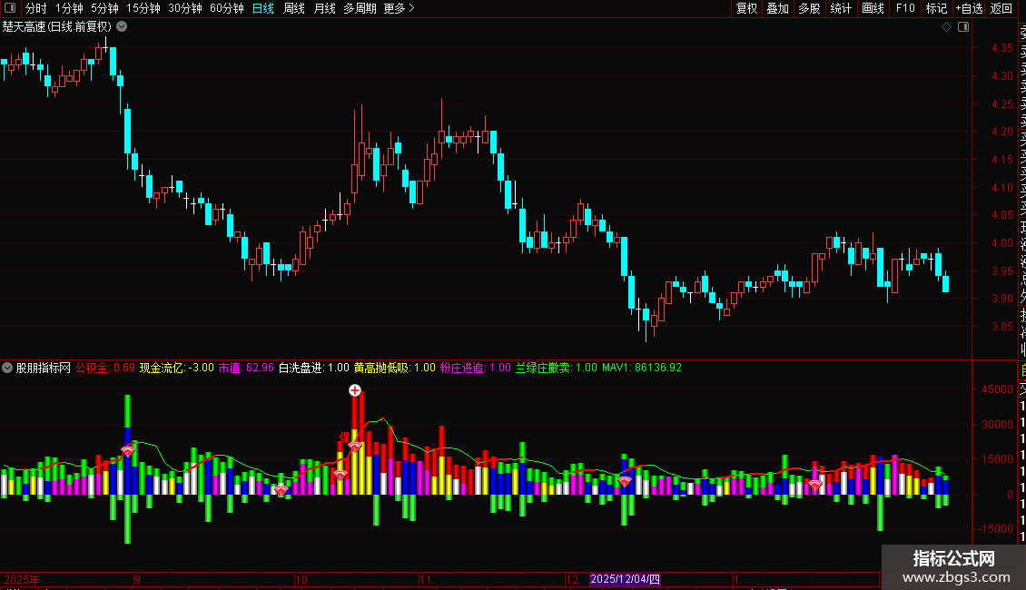Switch to the 月线 monthly chart

[x=324, y=8]
